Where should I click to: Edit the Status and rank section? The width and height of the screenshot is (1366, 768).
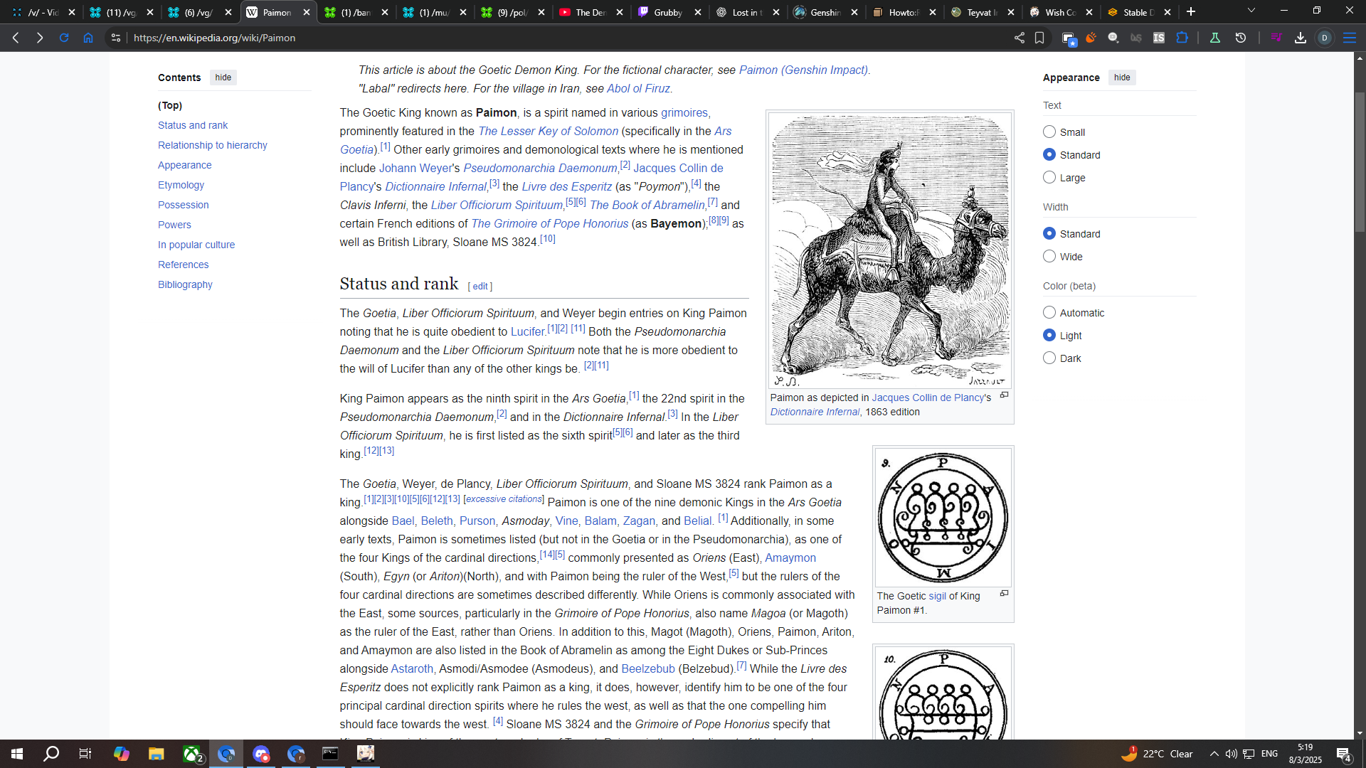pos(480,287)
